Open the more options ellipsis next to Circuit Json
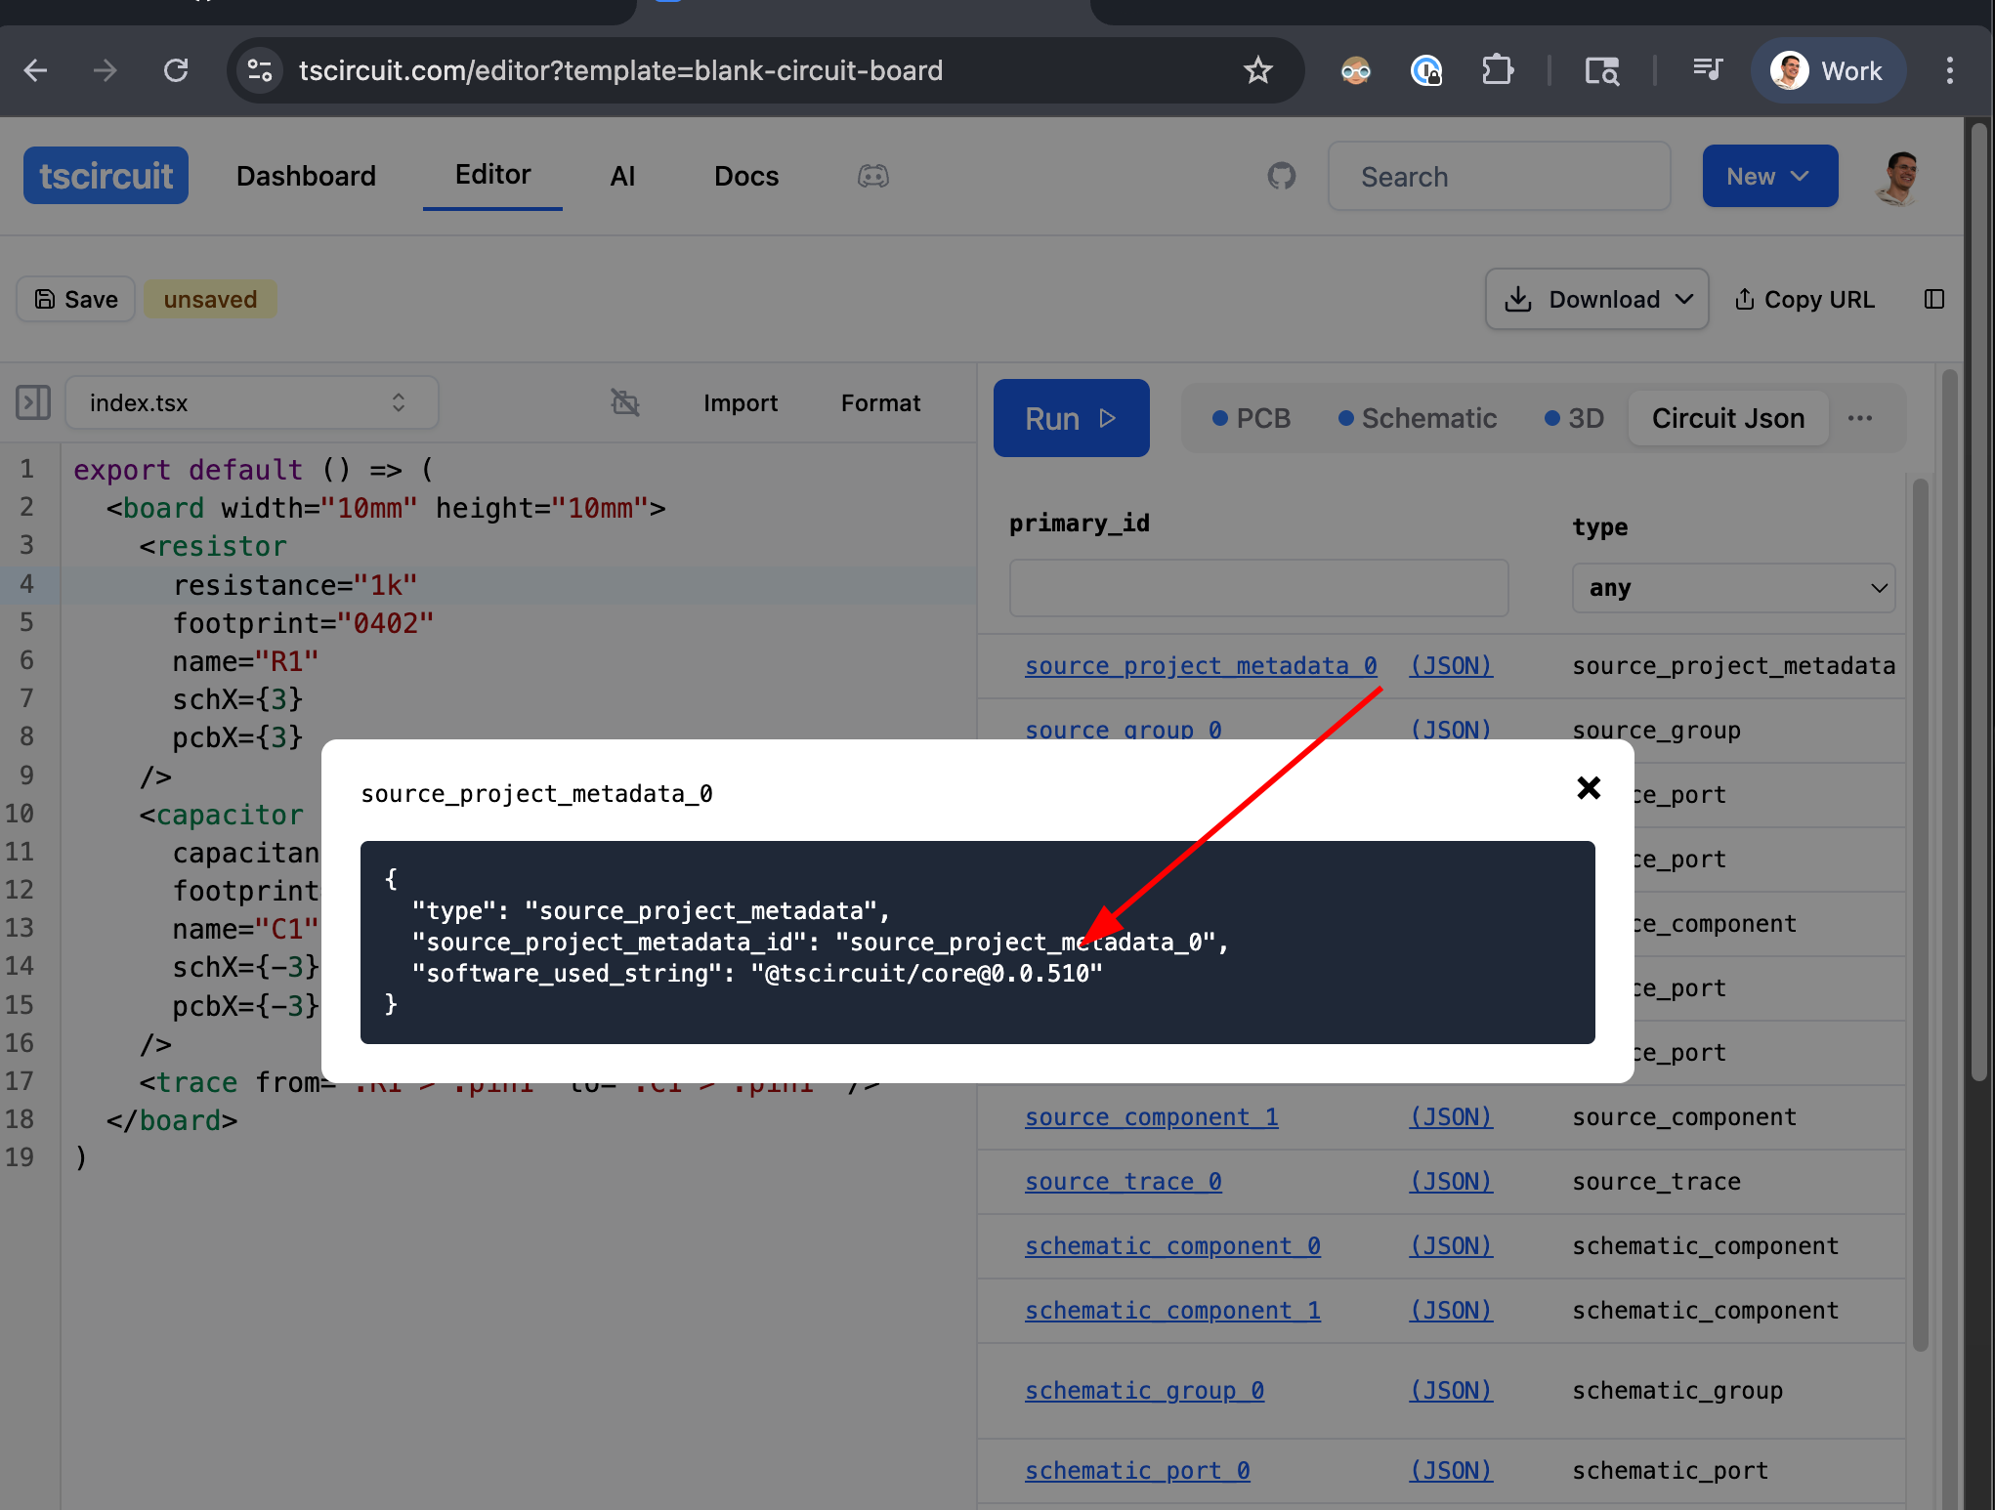 (1860, 418)
